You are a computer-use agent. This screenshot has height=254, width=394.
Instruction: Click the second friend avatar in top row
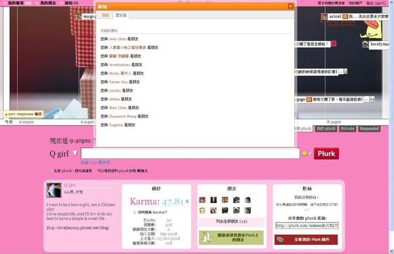click(x=213, y=200)
